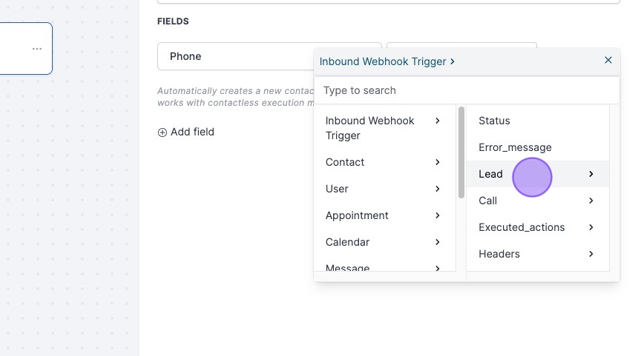Screen dimensions: 638x356
Task: Close the field picker popup
Action: (x=608, y=61)
